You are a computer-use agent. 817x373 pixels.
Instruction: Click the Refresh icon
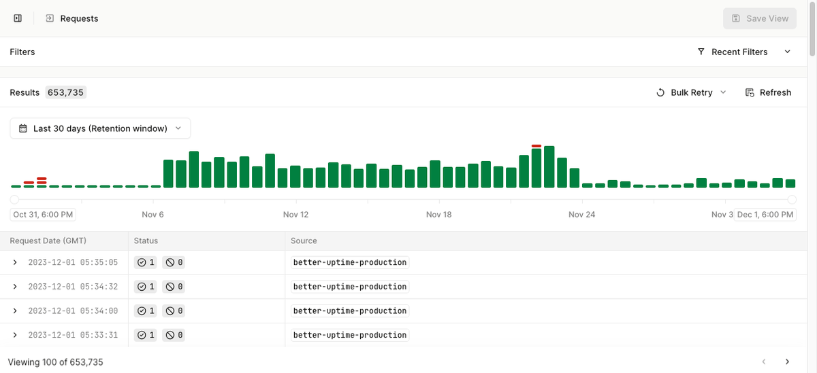(750, 92)
